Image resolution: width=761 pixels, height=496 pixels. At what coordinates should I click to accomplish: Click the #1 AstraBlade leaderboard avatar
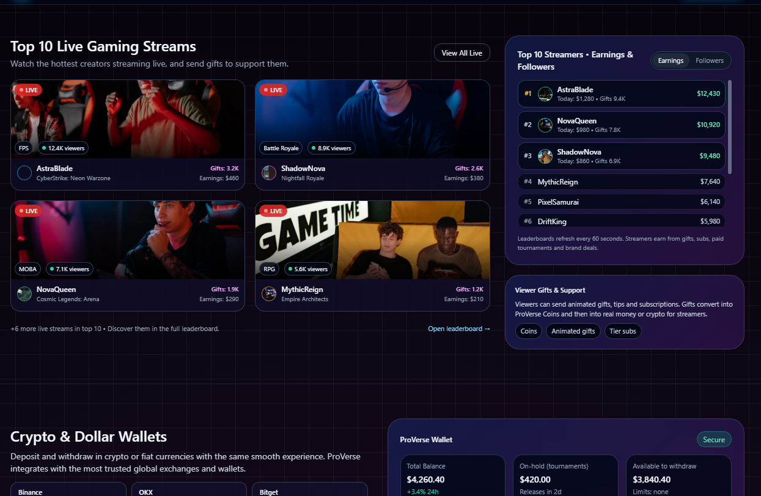point(545,94)
